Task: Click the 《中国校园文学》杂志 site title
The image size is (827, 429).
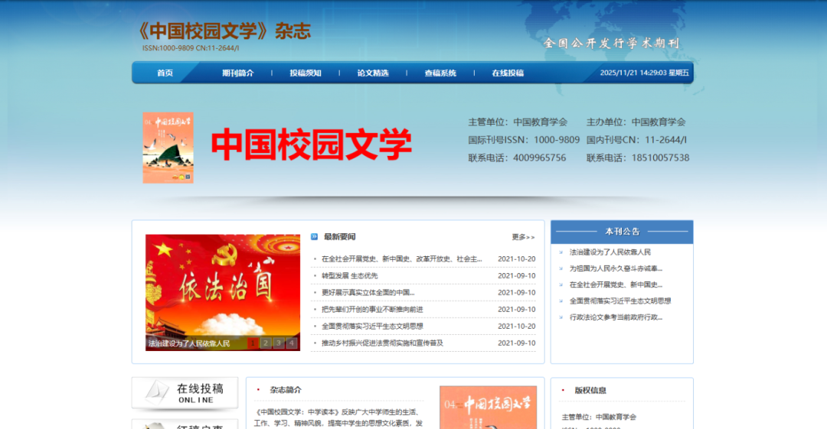Action: tap(224, 31)
